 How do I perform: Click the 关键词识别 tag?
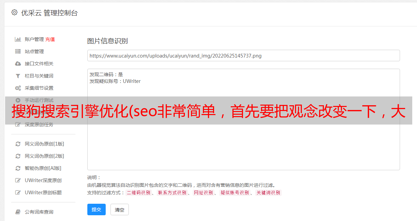click(x=268, y=193)
